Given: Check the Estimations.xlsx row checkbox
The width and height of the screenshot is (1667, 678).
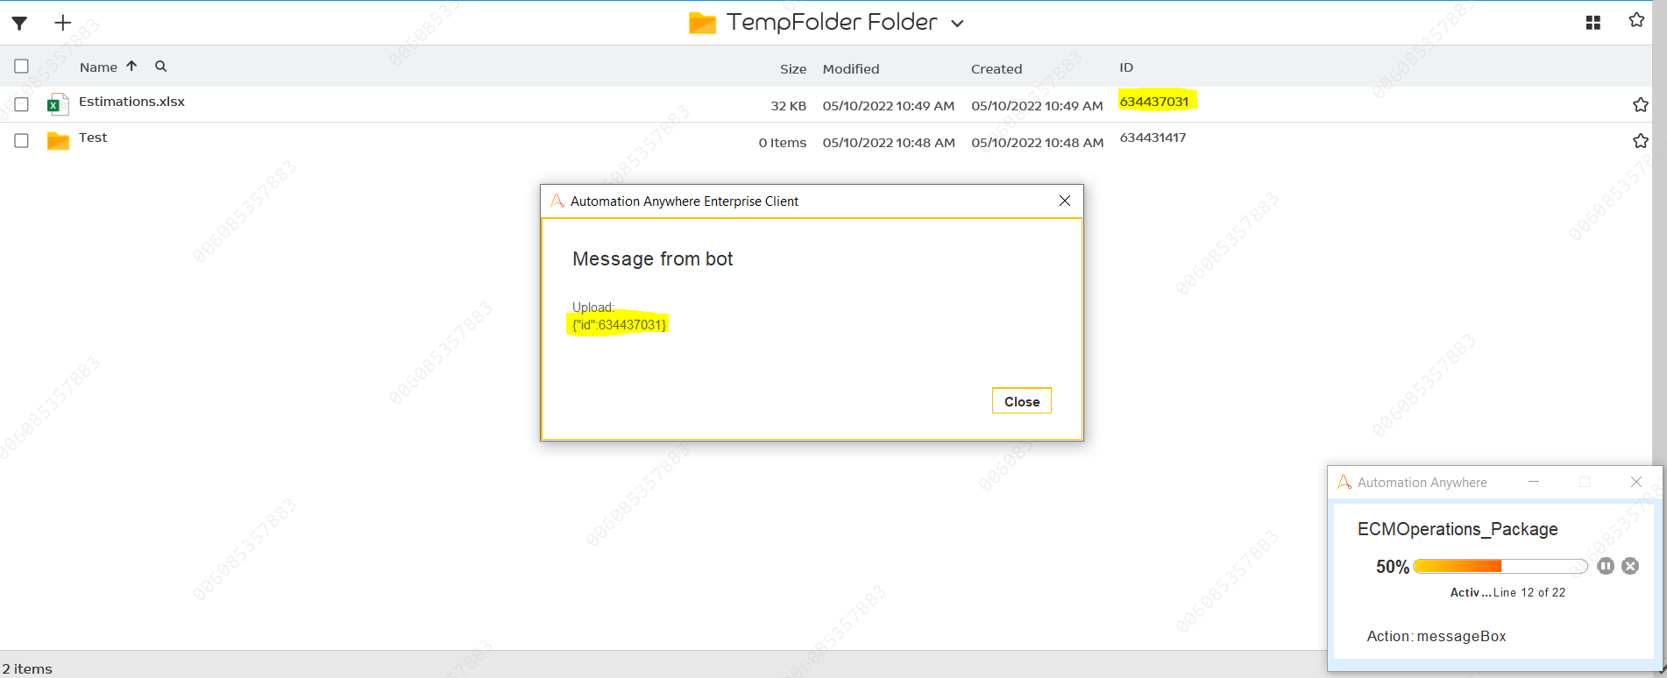Looking at the screenshot, I should pyautogui.click(x=22, y=104).
